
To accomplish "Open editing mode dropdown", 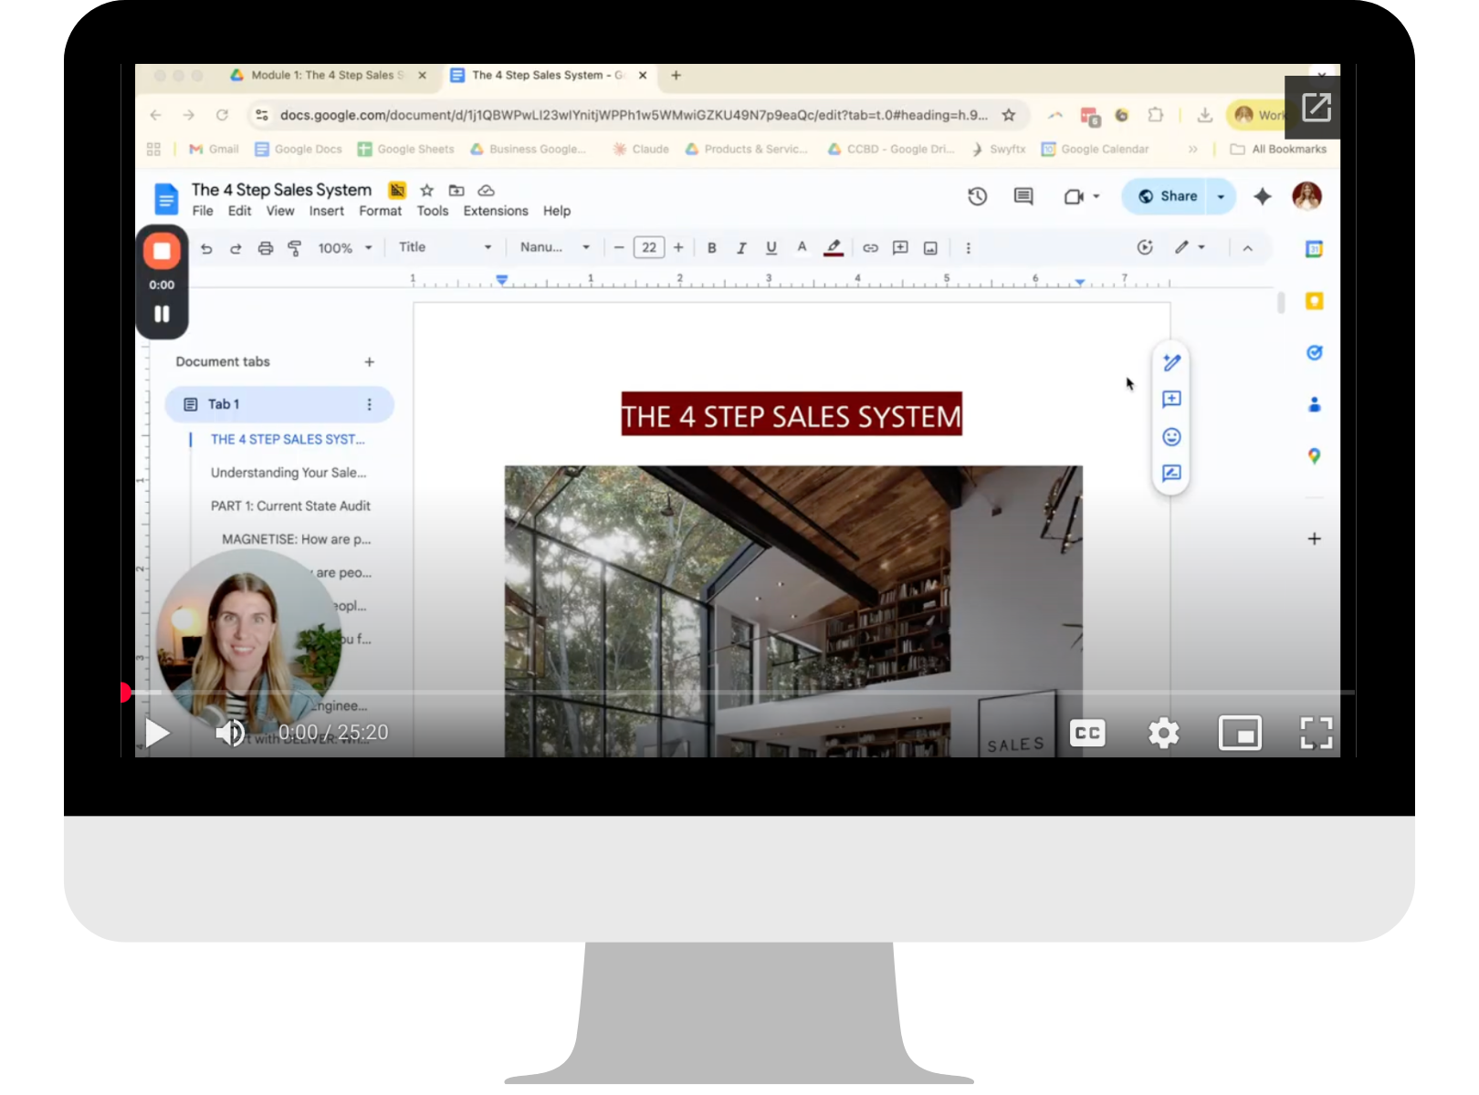I will [1190, 247].
